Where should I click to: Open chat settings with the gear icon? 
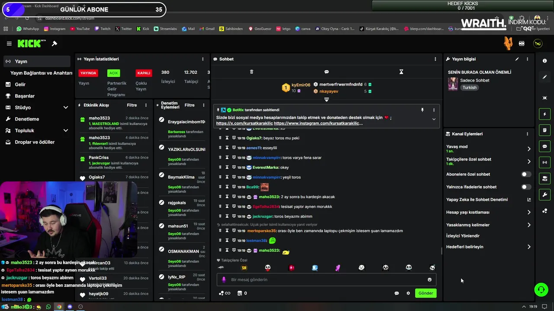pos(408,293)
